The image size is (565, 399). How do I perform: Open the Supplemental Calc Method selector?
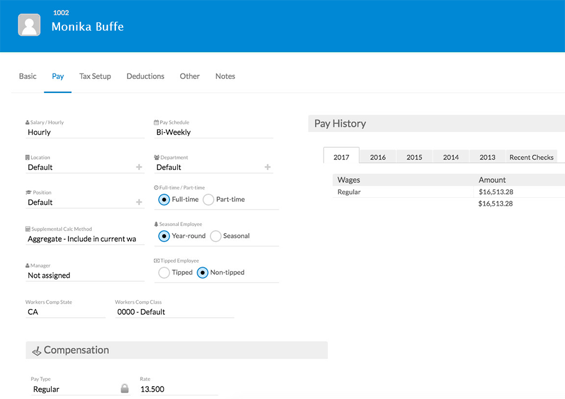coord(82,238)
